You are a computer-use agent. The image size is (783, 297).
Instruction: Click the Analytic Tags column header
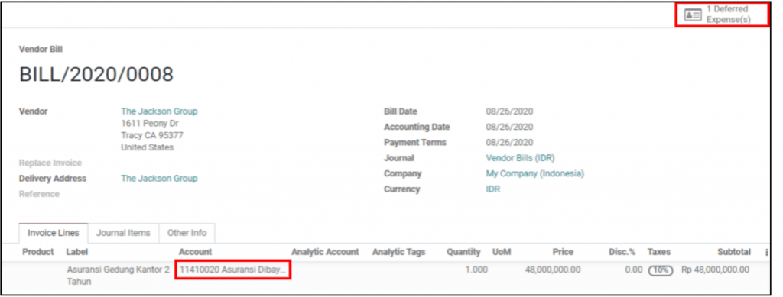click(x=398, y=252)
